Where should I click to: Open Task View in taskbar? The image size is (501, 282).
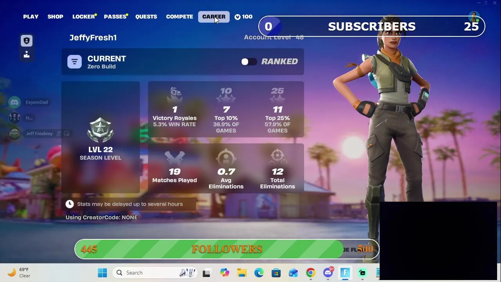pos(206,273)
